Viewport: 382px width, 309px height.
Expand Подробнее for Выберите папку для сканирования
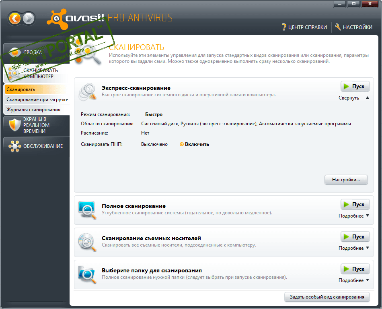pos(354,280)
